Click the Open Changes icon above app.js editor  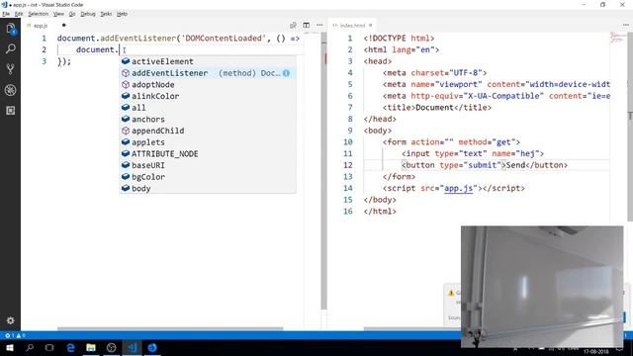[293, 25]
